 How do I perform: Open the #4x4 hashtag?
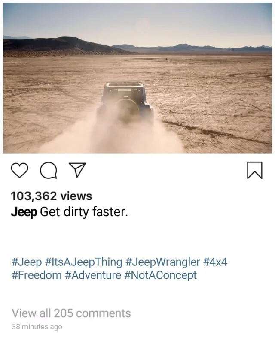215,262
